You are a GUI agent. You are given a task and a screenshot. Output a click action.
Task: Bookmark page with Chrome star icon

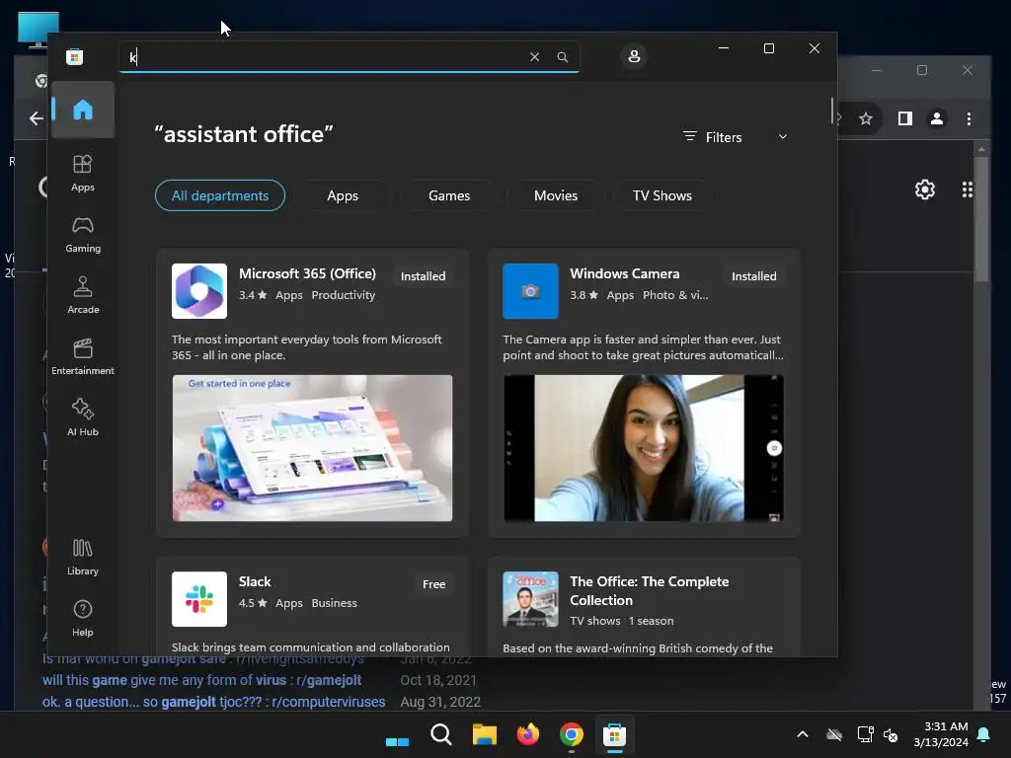(x=865, y=118)
